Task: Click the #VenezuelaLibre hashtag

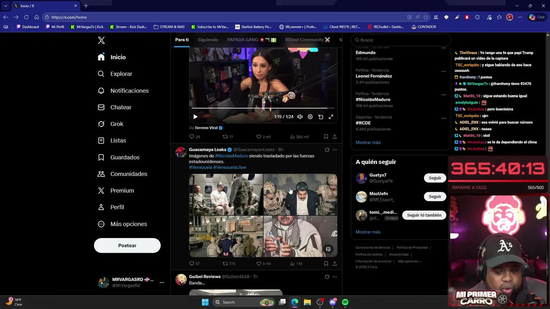Action: point(230,167)
